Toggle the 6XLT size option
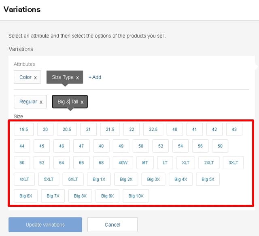Screen dimensions: 259x236 coord(73,179)
